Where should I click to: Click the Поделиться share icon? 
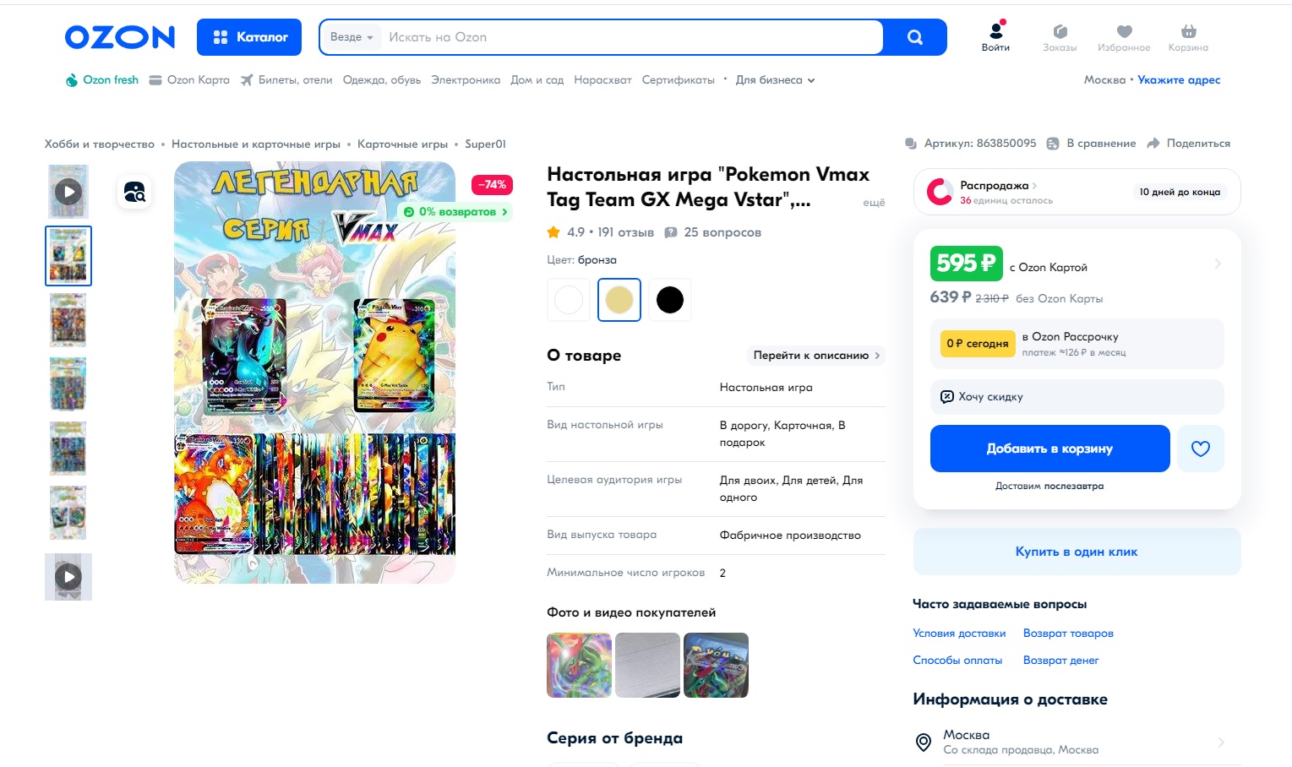tap(1153, 144)
